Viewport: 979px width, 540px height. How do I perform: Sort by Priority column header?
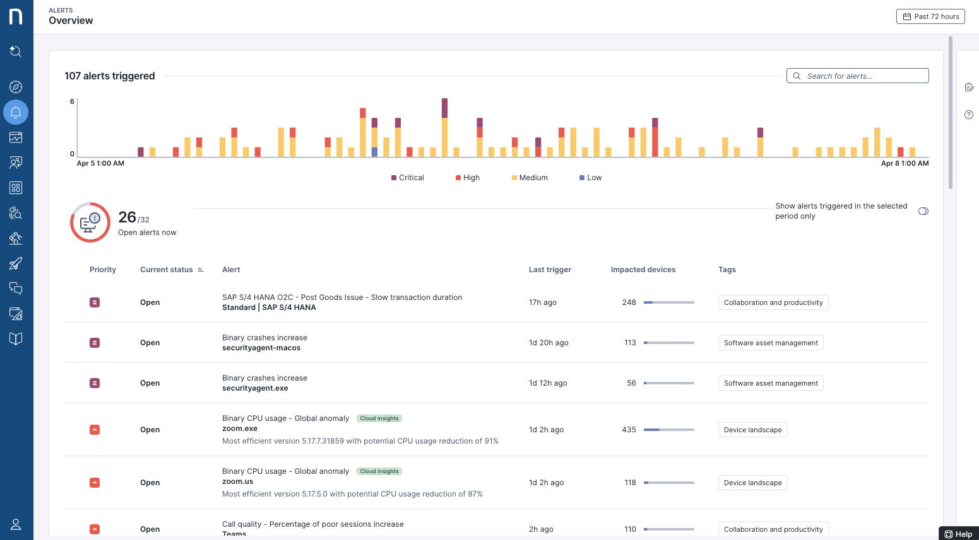coord(103,270)
